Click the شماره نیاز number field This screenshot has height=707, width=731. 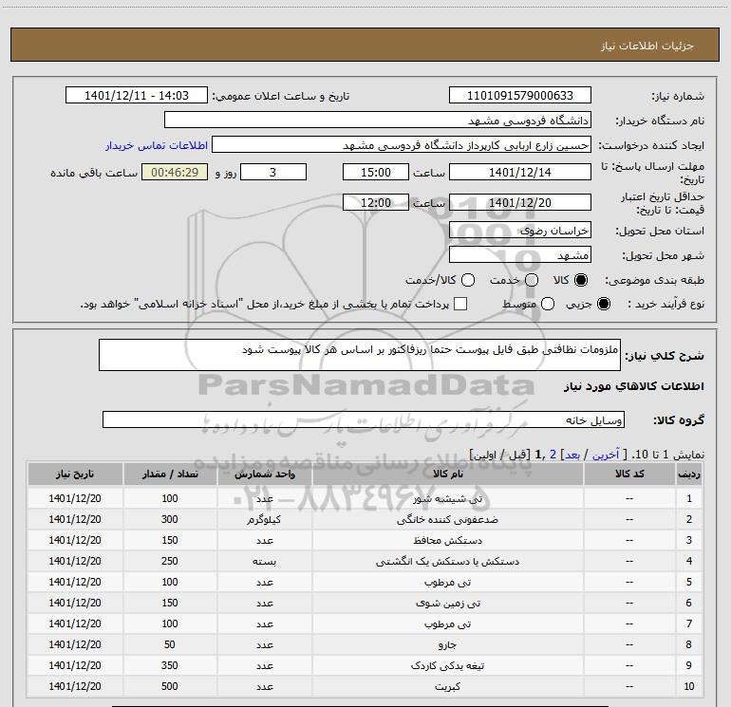click(520, 95)
